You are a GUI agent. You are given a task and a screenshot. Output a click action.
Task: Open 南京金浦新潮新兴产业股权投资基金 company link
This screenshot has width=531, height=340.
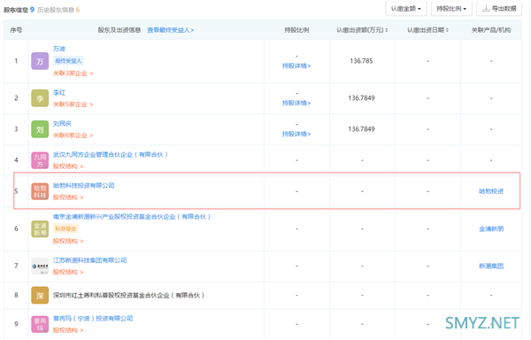click(x=132, y=217)
